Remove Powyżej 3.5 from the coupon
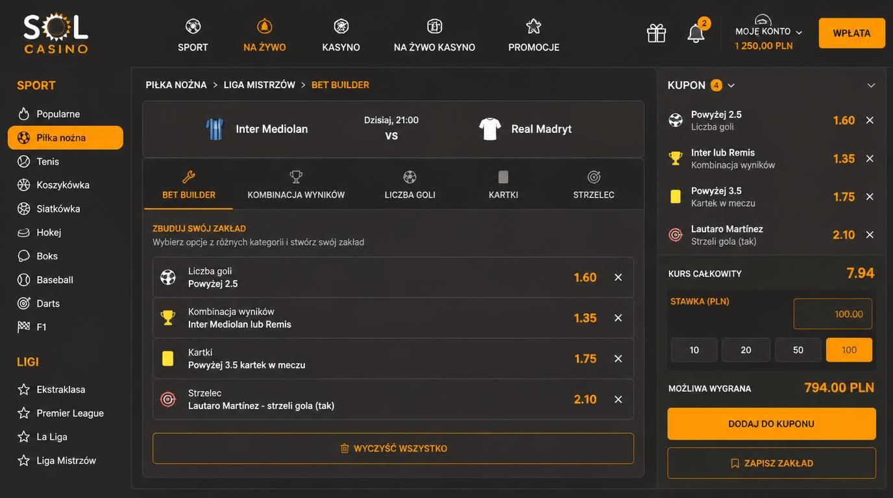Screen dimensions: 893x498 click(870, 197)
